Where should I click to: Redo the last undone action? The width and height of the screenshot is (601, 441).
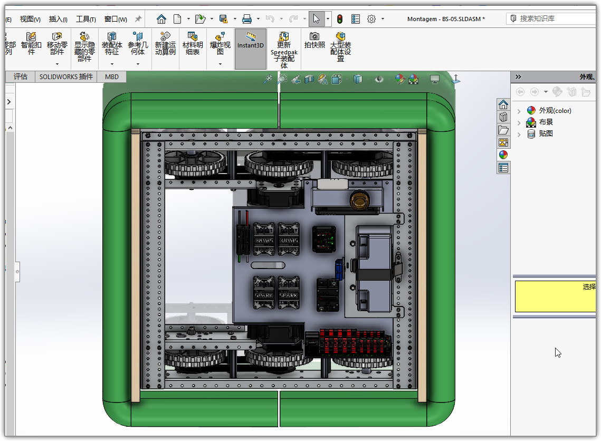pyautogui.click(x=293, y=19)
